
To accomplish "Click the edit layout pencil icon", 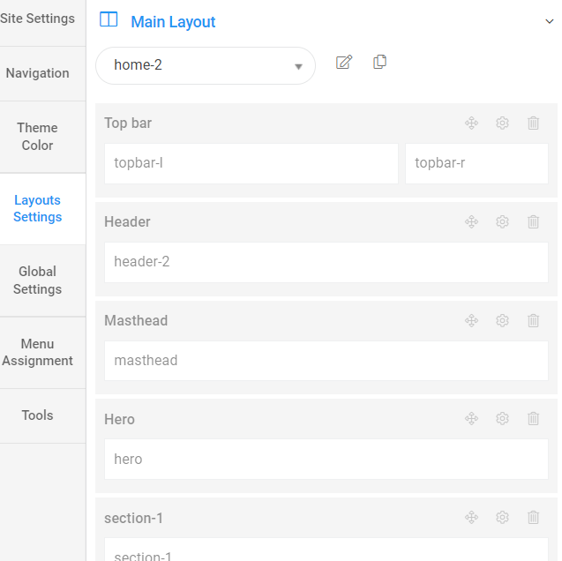I will click(344, 63).
